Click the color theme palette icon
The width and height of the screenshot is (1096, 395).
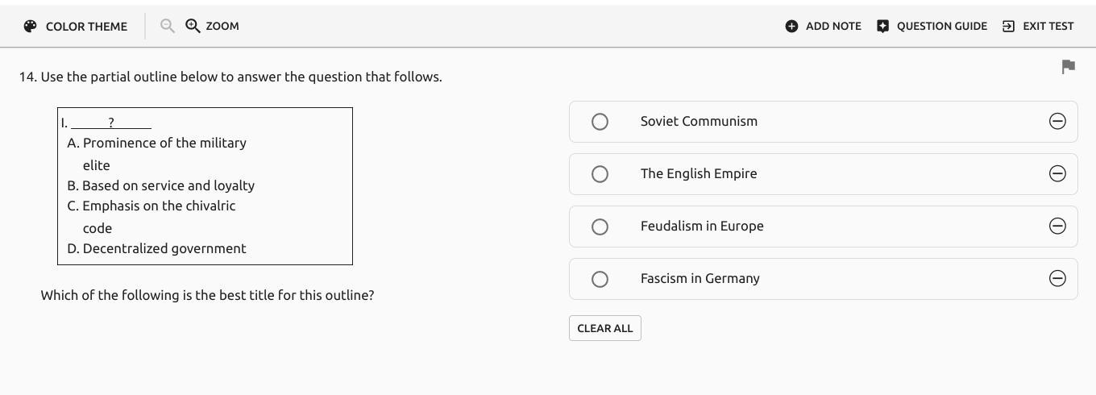point(30,26)
